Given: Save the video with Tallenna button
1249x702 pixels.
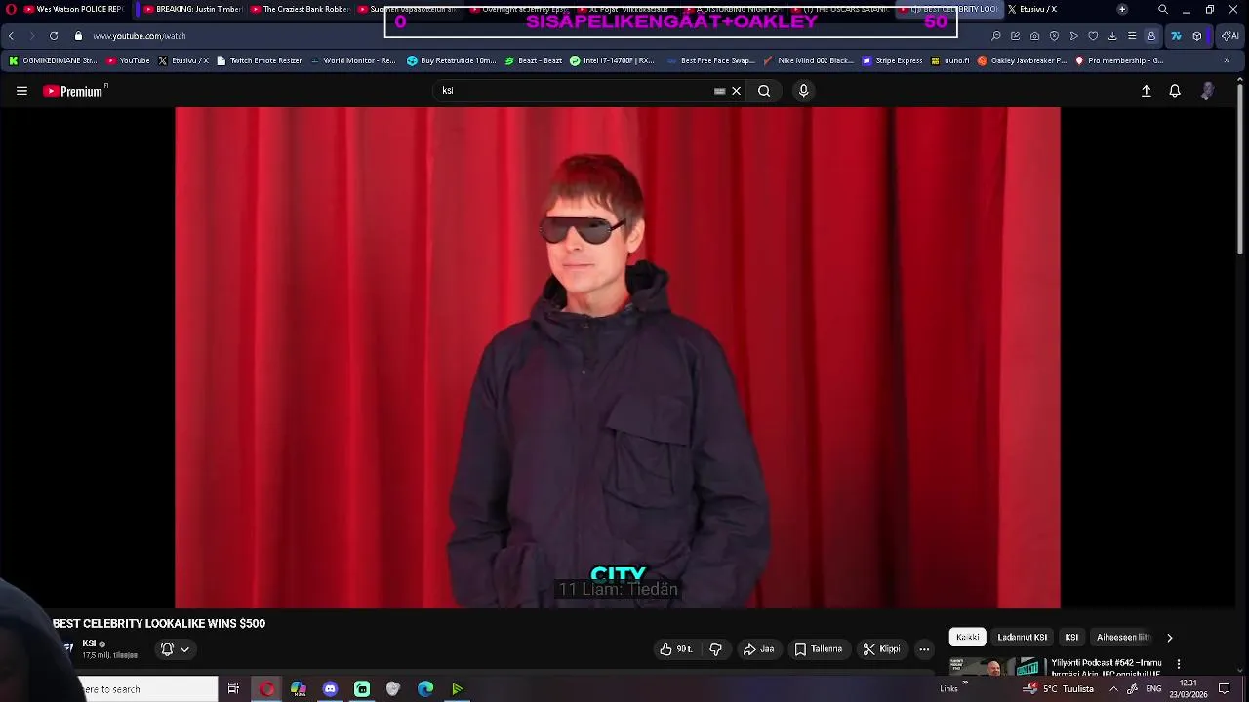Looking at the screenshot, I should (x=818, y=649).
